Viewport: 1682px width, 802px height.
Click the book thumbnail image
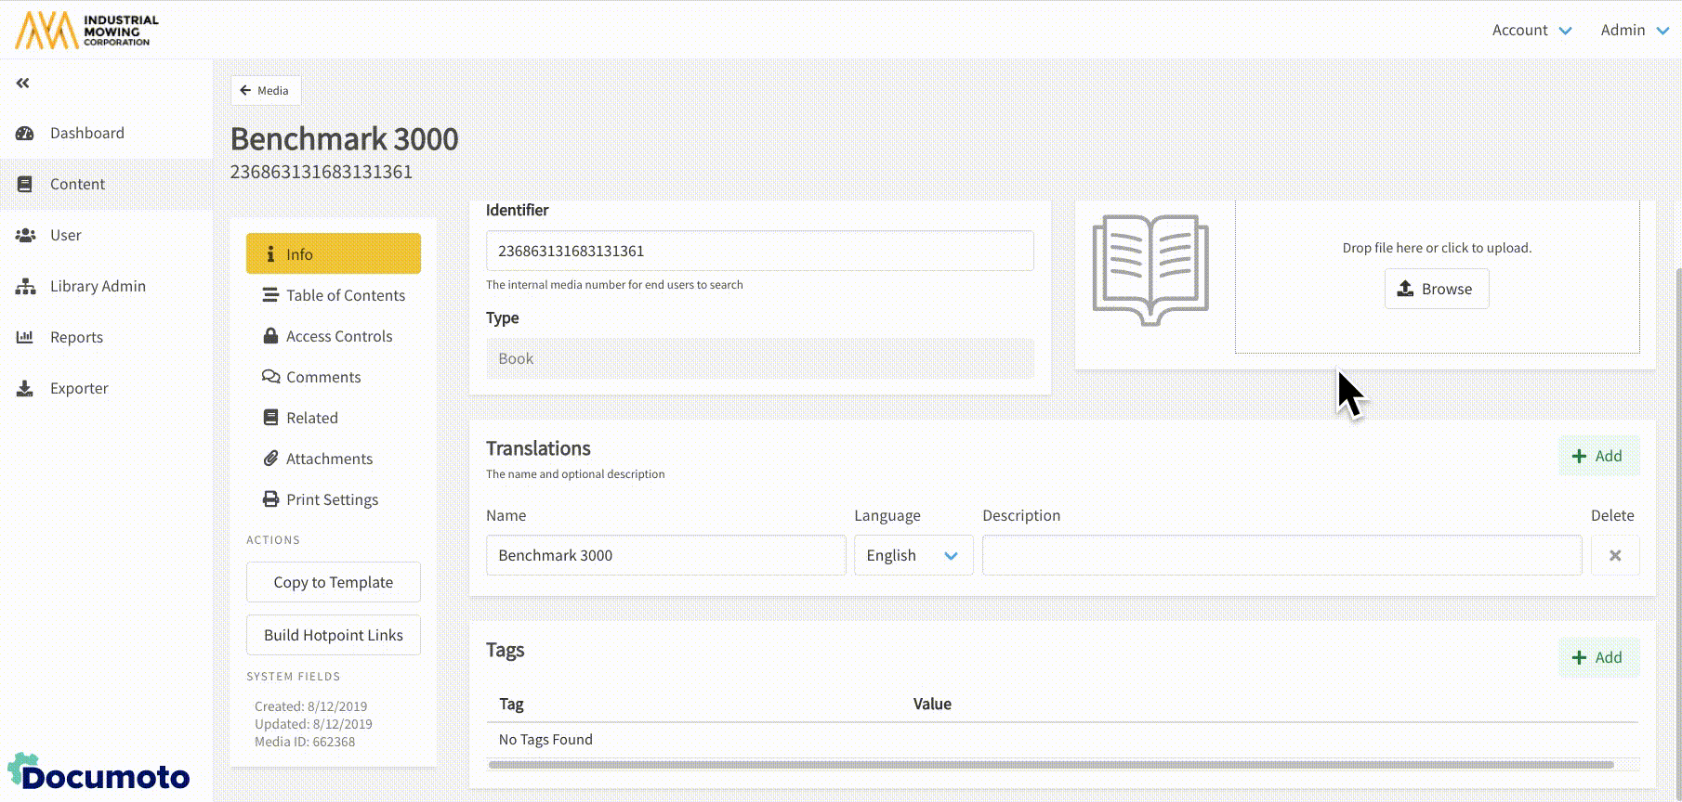pyautogui.click(x=1150, y=270)
